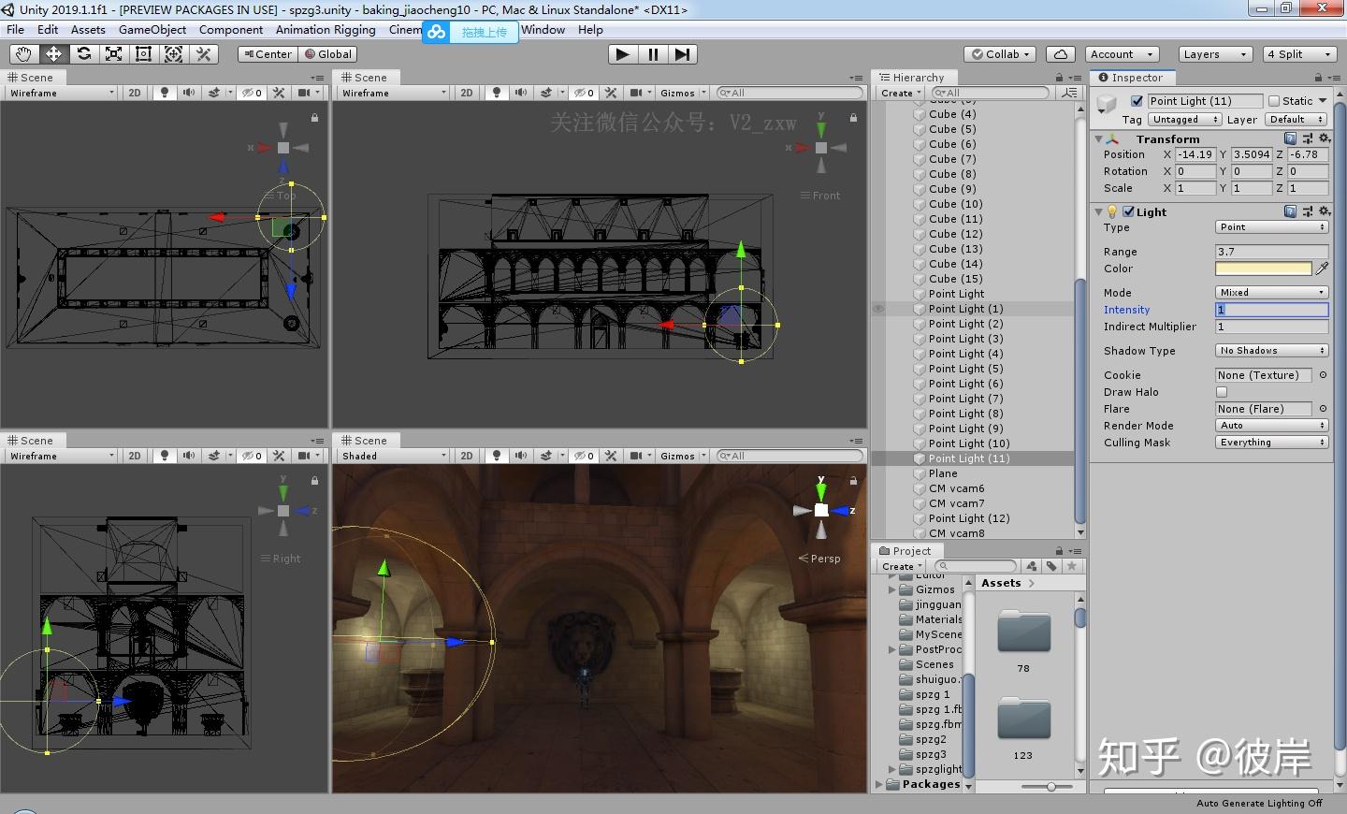Image resolution: width=1347 pixels, height=814 pixels.
Task: Enable the Draw Halo checkbox
Action: (x=1222, y=392)
